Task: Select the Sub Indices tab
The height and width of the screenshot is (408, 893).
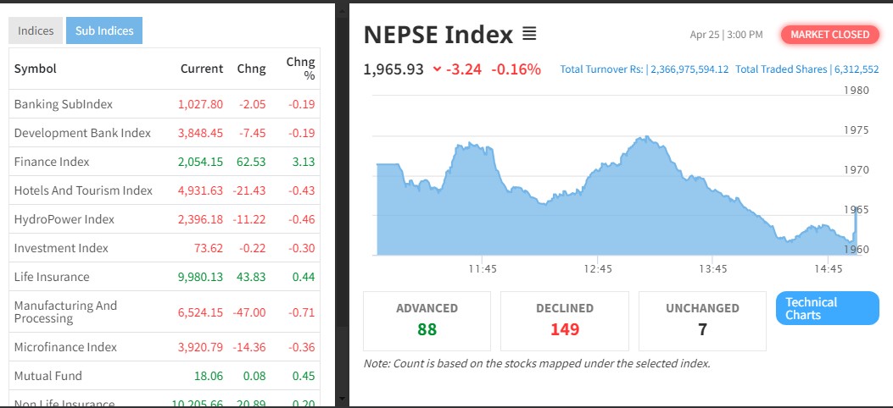Action: (x=104, y=31)
